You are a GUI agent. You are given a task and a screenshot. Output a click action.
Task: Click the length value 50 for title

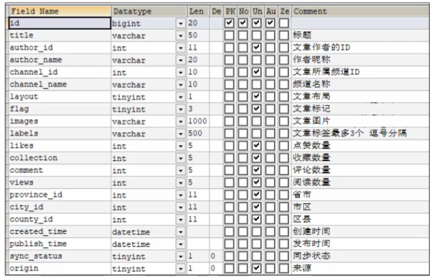[x=192, y=35]
